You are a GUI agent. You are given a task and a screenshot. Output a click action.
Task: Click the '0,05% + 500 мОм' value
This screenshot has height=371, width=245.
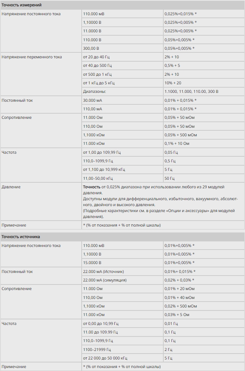(x=181, y=135)
